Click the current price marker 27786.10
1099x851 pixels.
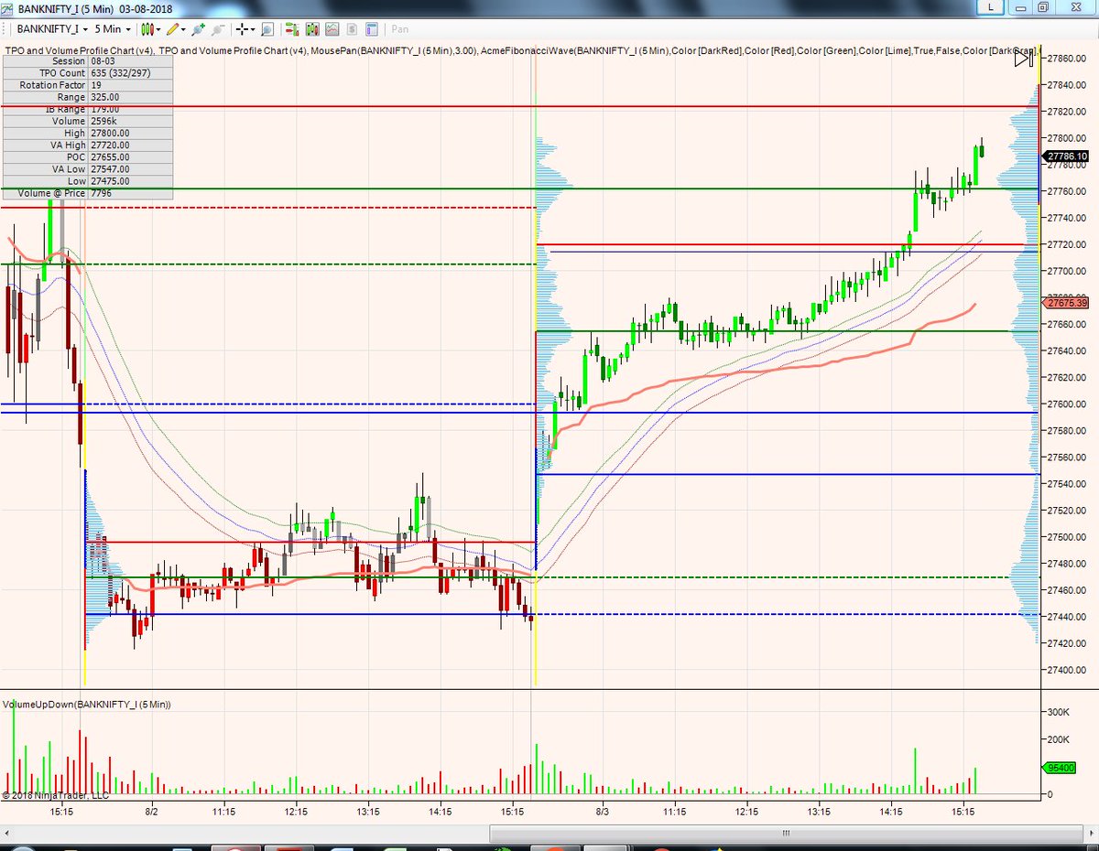[1068, 156]
